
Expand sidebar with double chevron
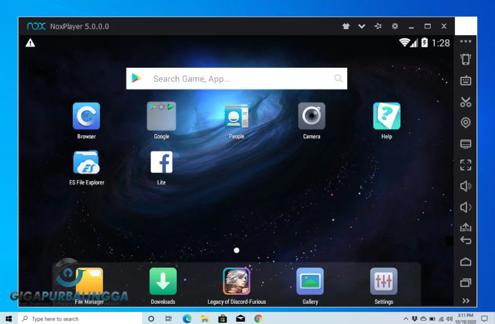click(x=466, y=301)
